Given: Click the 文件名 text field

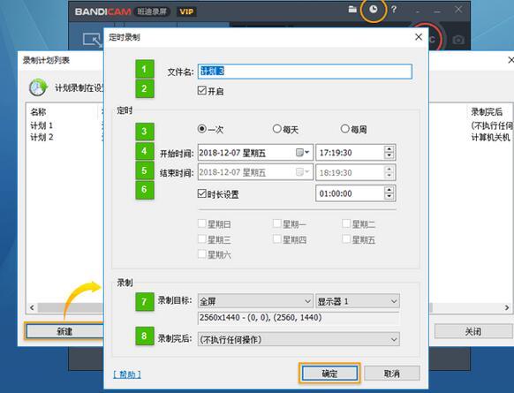Looking at the screenshot, I should 305,72.
